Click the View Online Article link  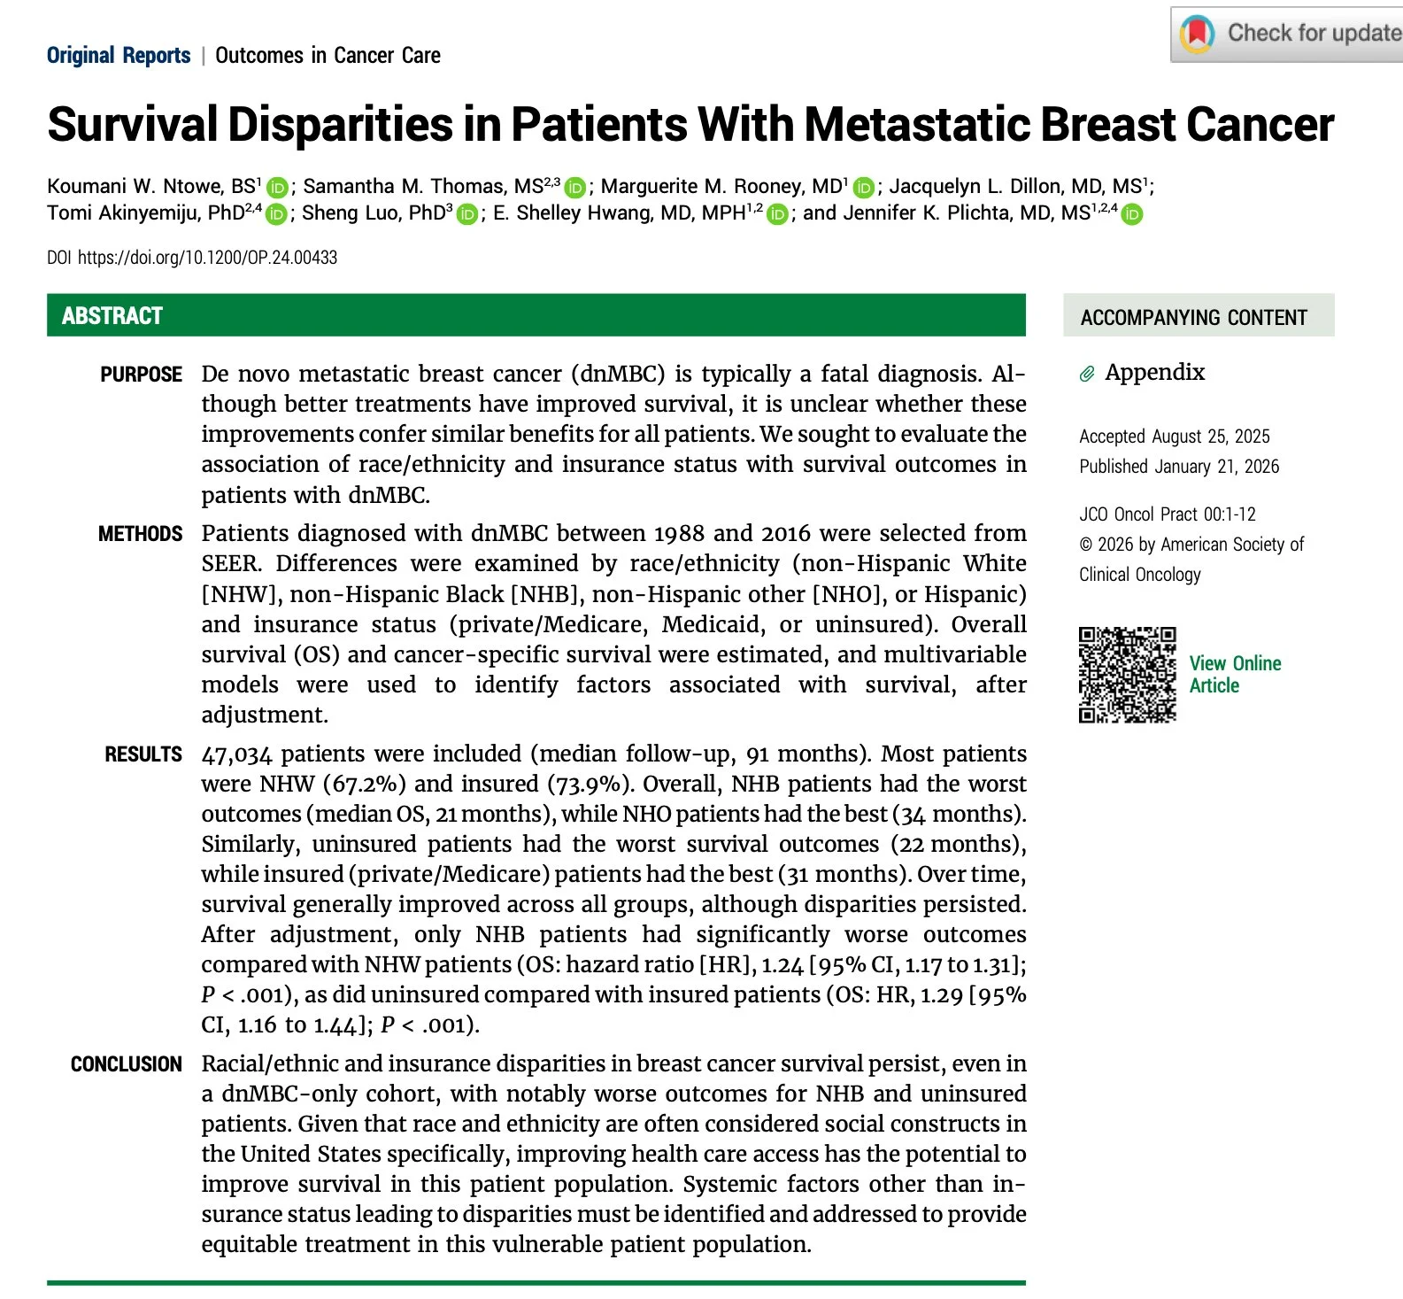(x=1234, y=674)
